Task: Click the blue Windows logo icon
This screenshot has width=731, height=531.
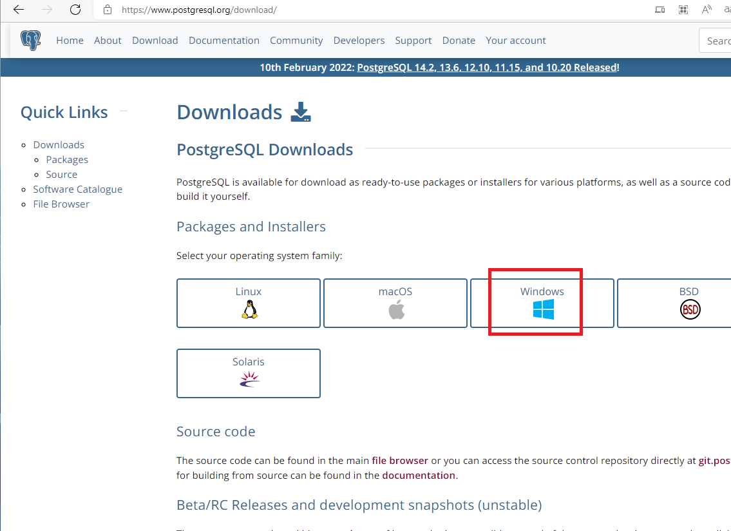Action: click(543, 309)
